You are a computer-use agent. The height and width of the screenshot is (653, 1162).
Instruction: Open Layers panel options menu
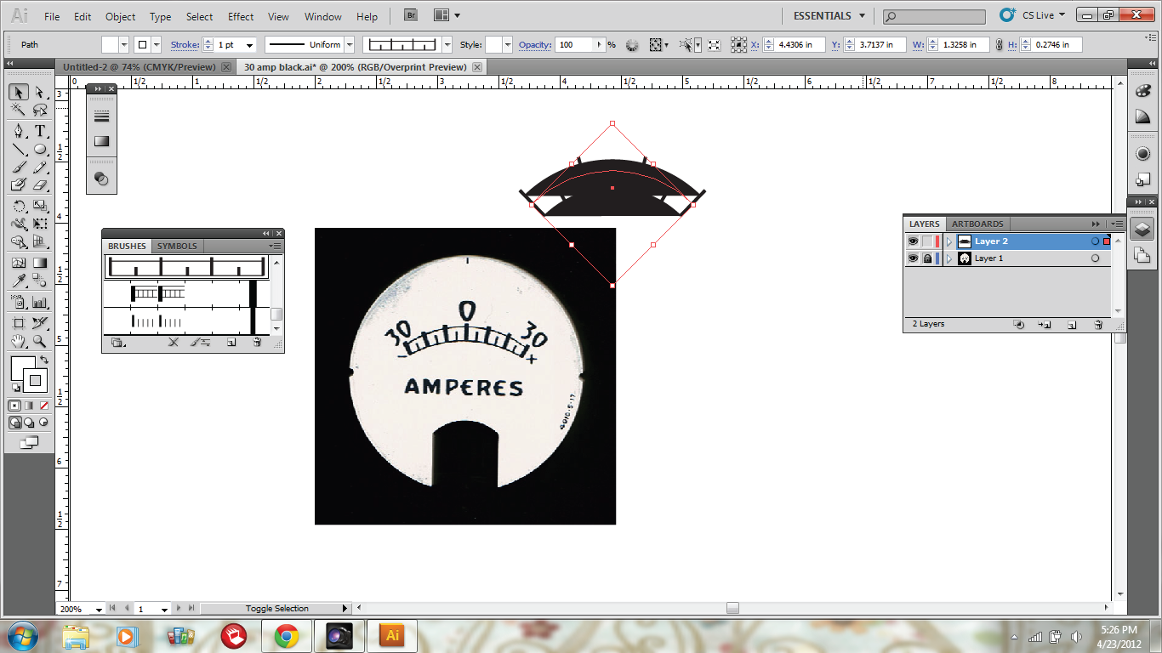[x=1118, y=224]
